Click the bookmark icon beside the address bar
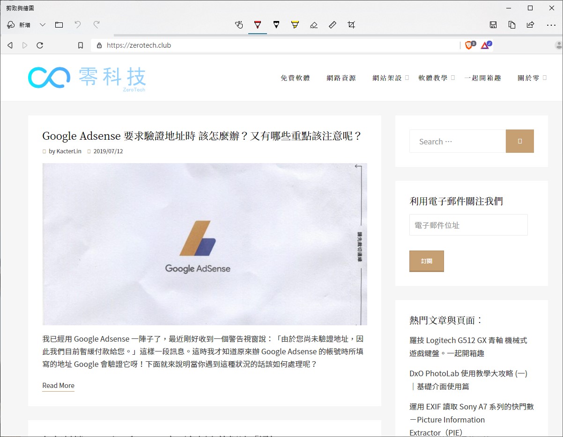This screenshot has width=563, height=437. (x=81, y=45)
